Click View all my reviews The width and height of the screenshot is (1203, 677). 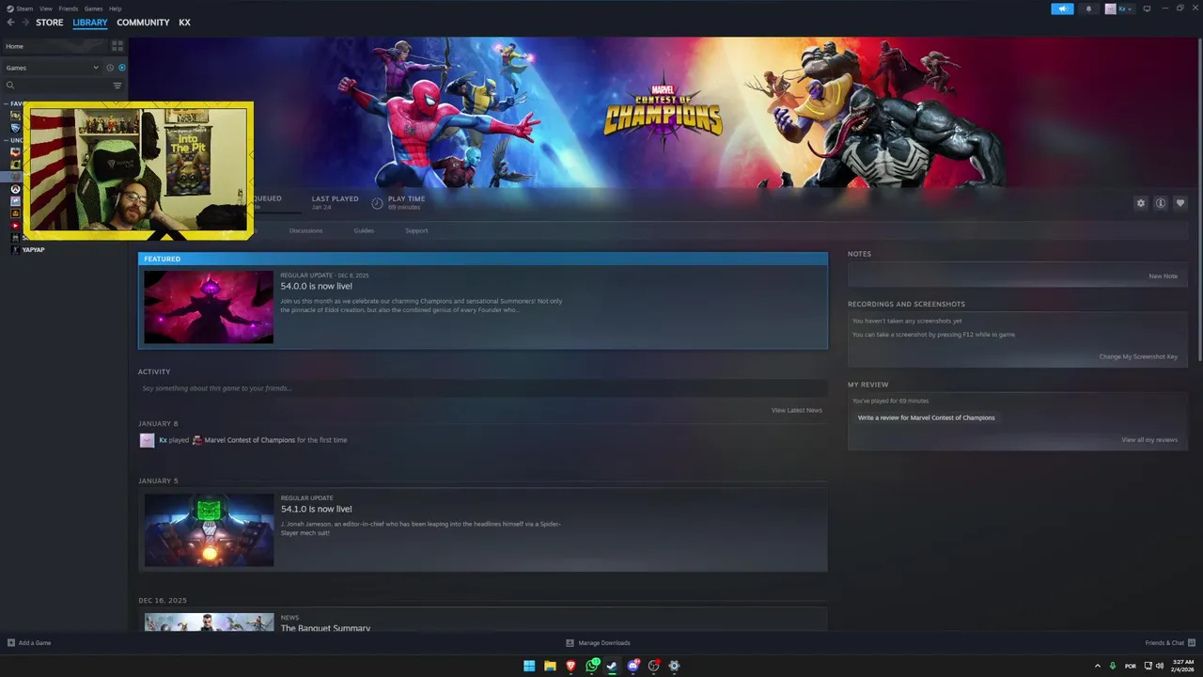point(1149,440)
